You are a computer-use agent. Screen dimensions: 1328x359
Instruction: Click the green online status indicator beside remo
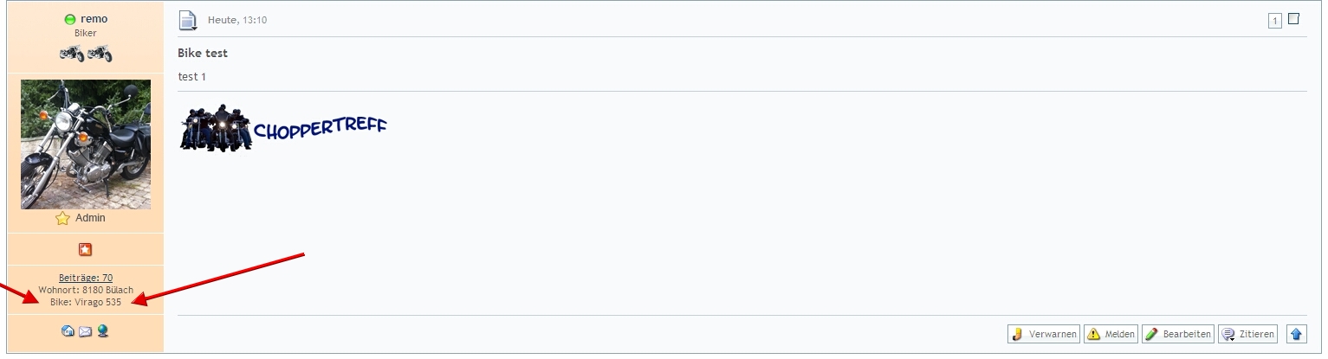[x=70, y=19]
